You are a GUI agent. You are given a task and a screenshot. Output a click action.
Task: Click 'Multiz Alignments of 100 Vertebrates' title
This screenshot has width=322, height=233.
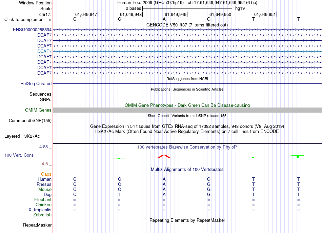pos(187,170)
